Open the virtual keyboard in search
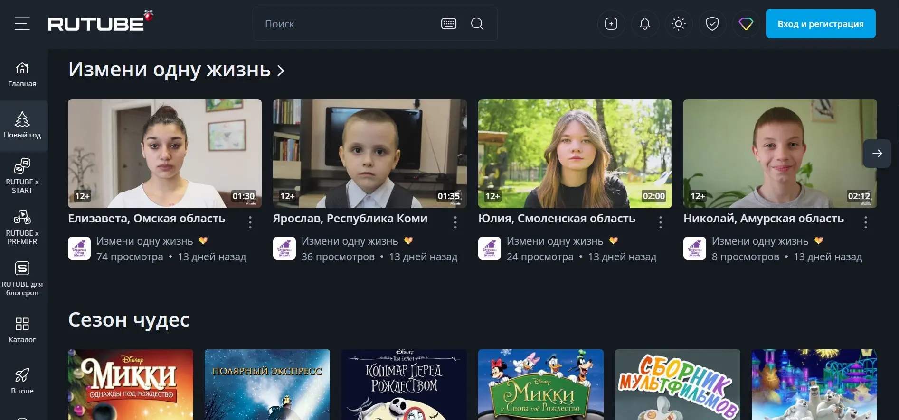Screen dimensions: 899x420 (448, 24)
